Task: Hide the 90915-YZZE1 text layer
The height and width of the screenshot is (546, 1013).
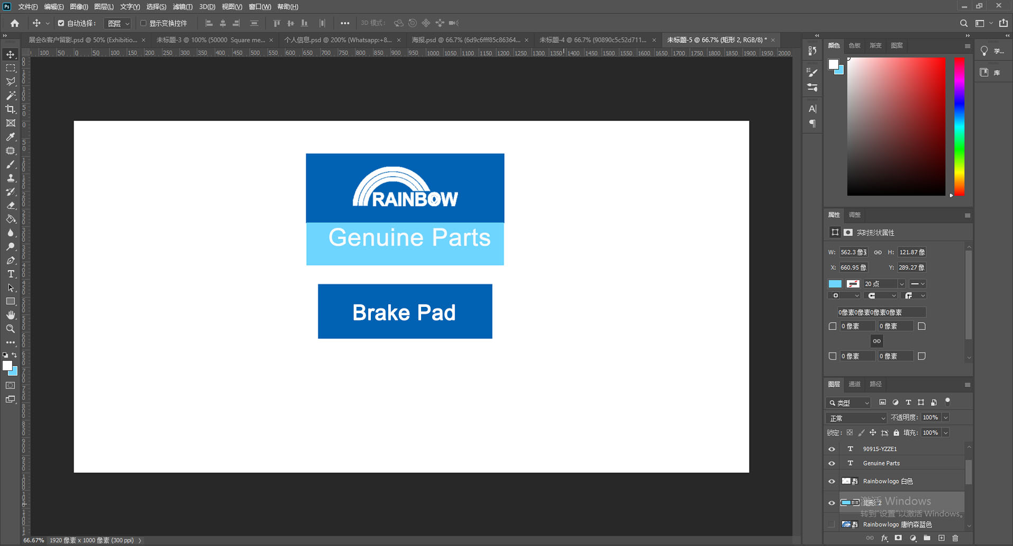Action: tap(832, 449)
